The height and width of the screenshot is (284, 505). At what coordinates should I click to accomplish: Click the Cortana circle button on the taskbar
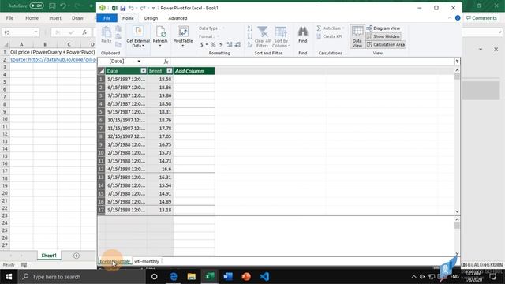155,277
